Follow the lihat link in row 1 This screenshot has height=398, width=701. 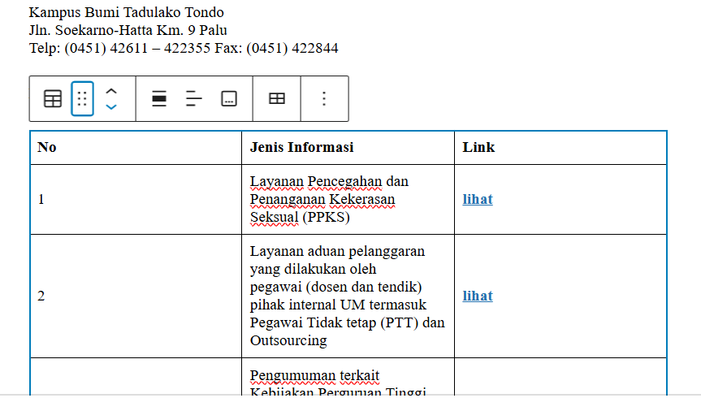(478, 199)
